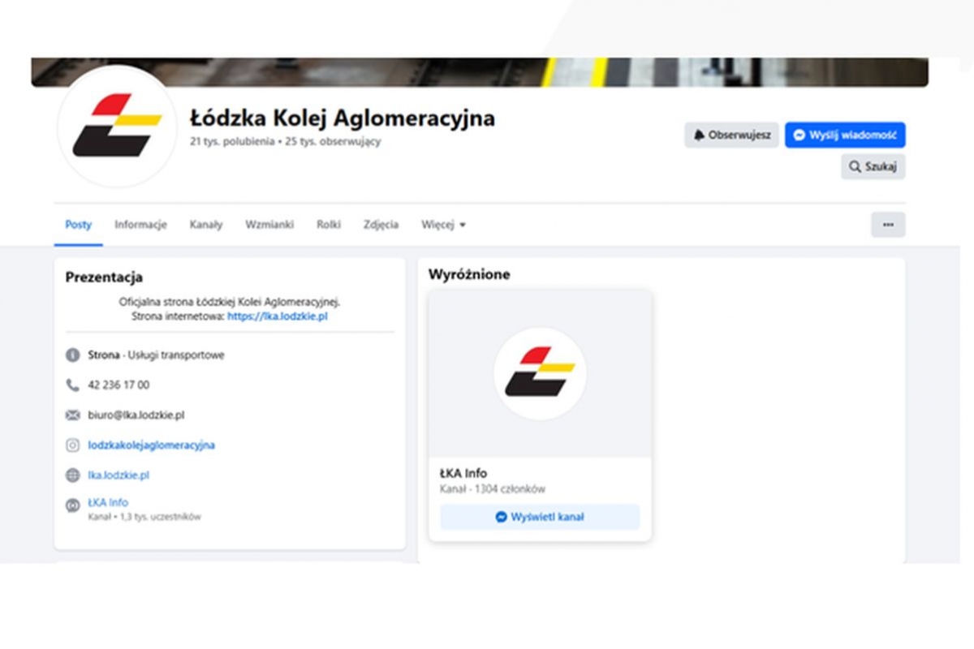Expand the Więcej dropdown menu

[443, 225]
